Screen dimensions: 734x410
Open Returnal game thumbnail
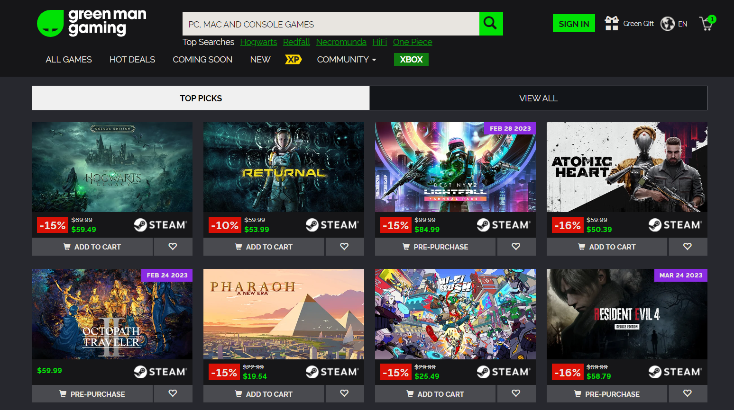[x=284, y=167]
